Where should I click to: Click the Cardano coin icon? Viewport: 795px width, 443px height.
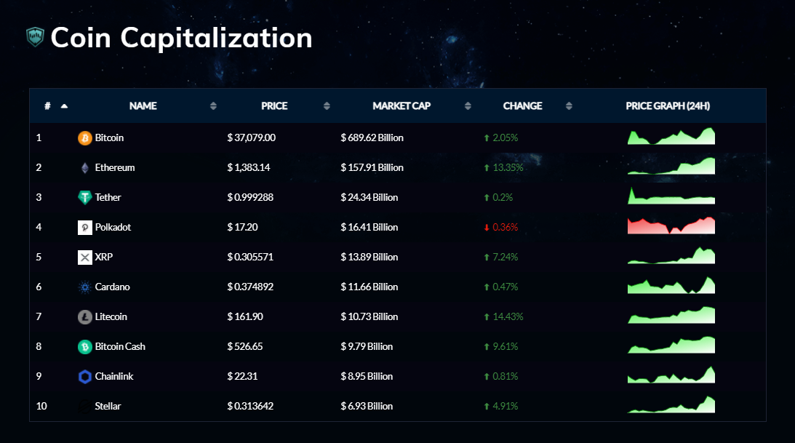click(x=84, y=287)
